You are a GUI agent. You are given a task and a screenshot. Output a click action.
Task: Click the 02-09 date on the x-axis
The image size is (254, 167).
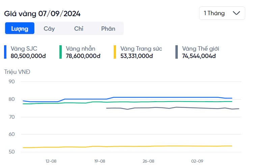coord(197,161)
